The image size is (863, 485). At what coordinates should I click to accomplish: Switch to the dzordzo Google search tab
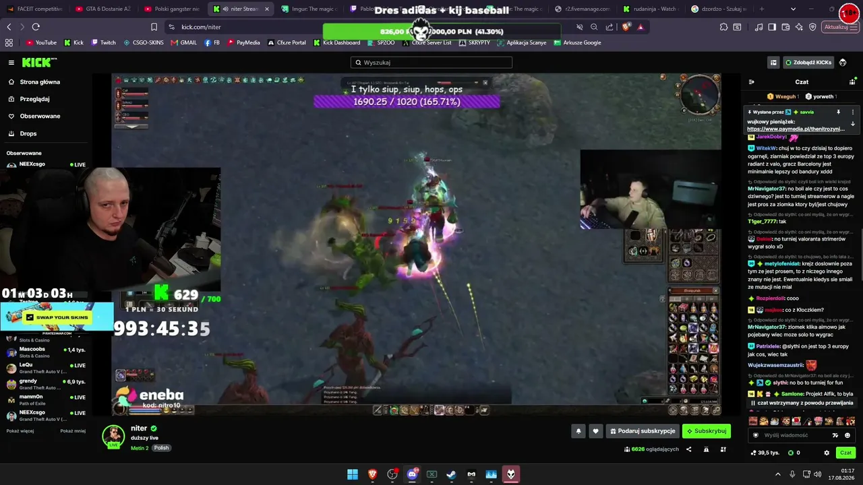[x=720, y=9]
